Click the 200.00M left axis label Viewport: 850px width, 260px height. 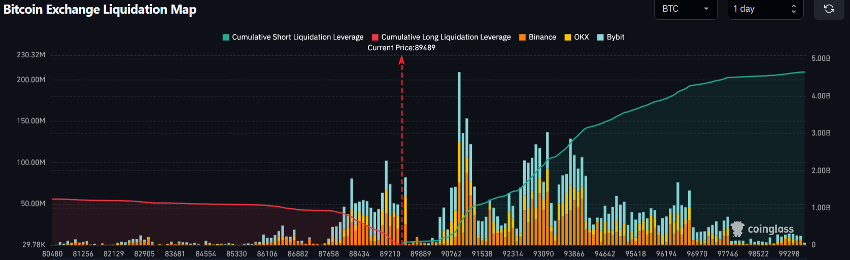(x=31, y=80)
